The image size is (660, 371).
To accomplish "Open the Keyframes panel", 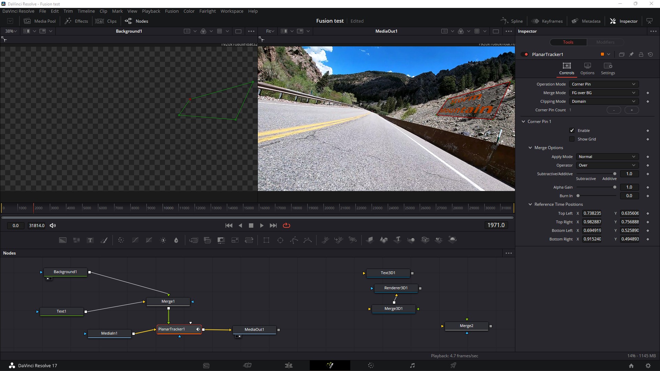I will (x=547, y=21).
